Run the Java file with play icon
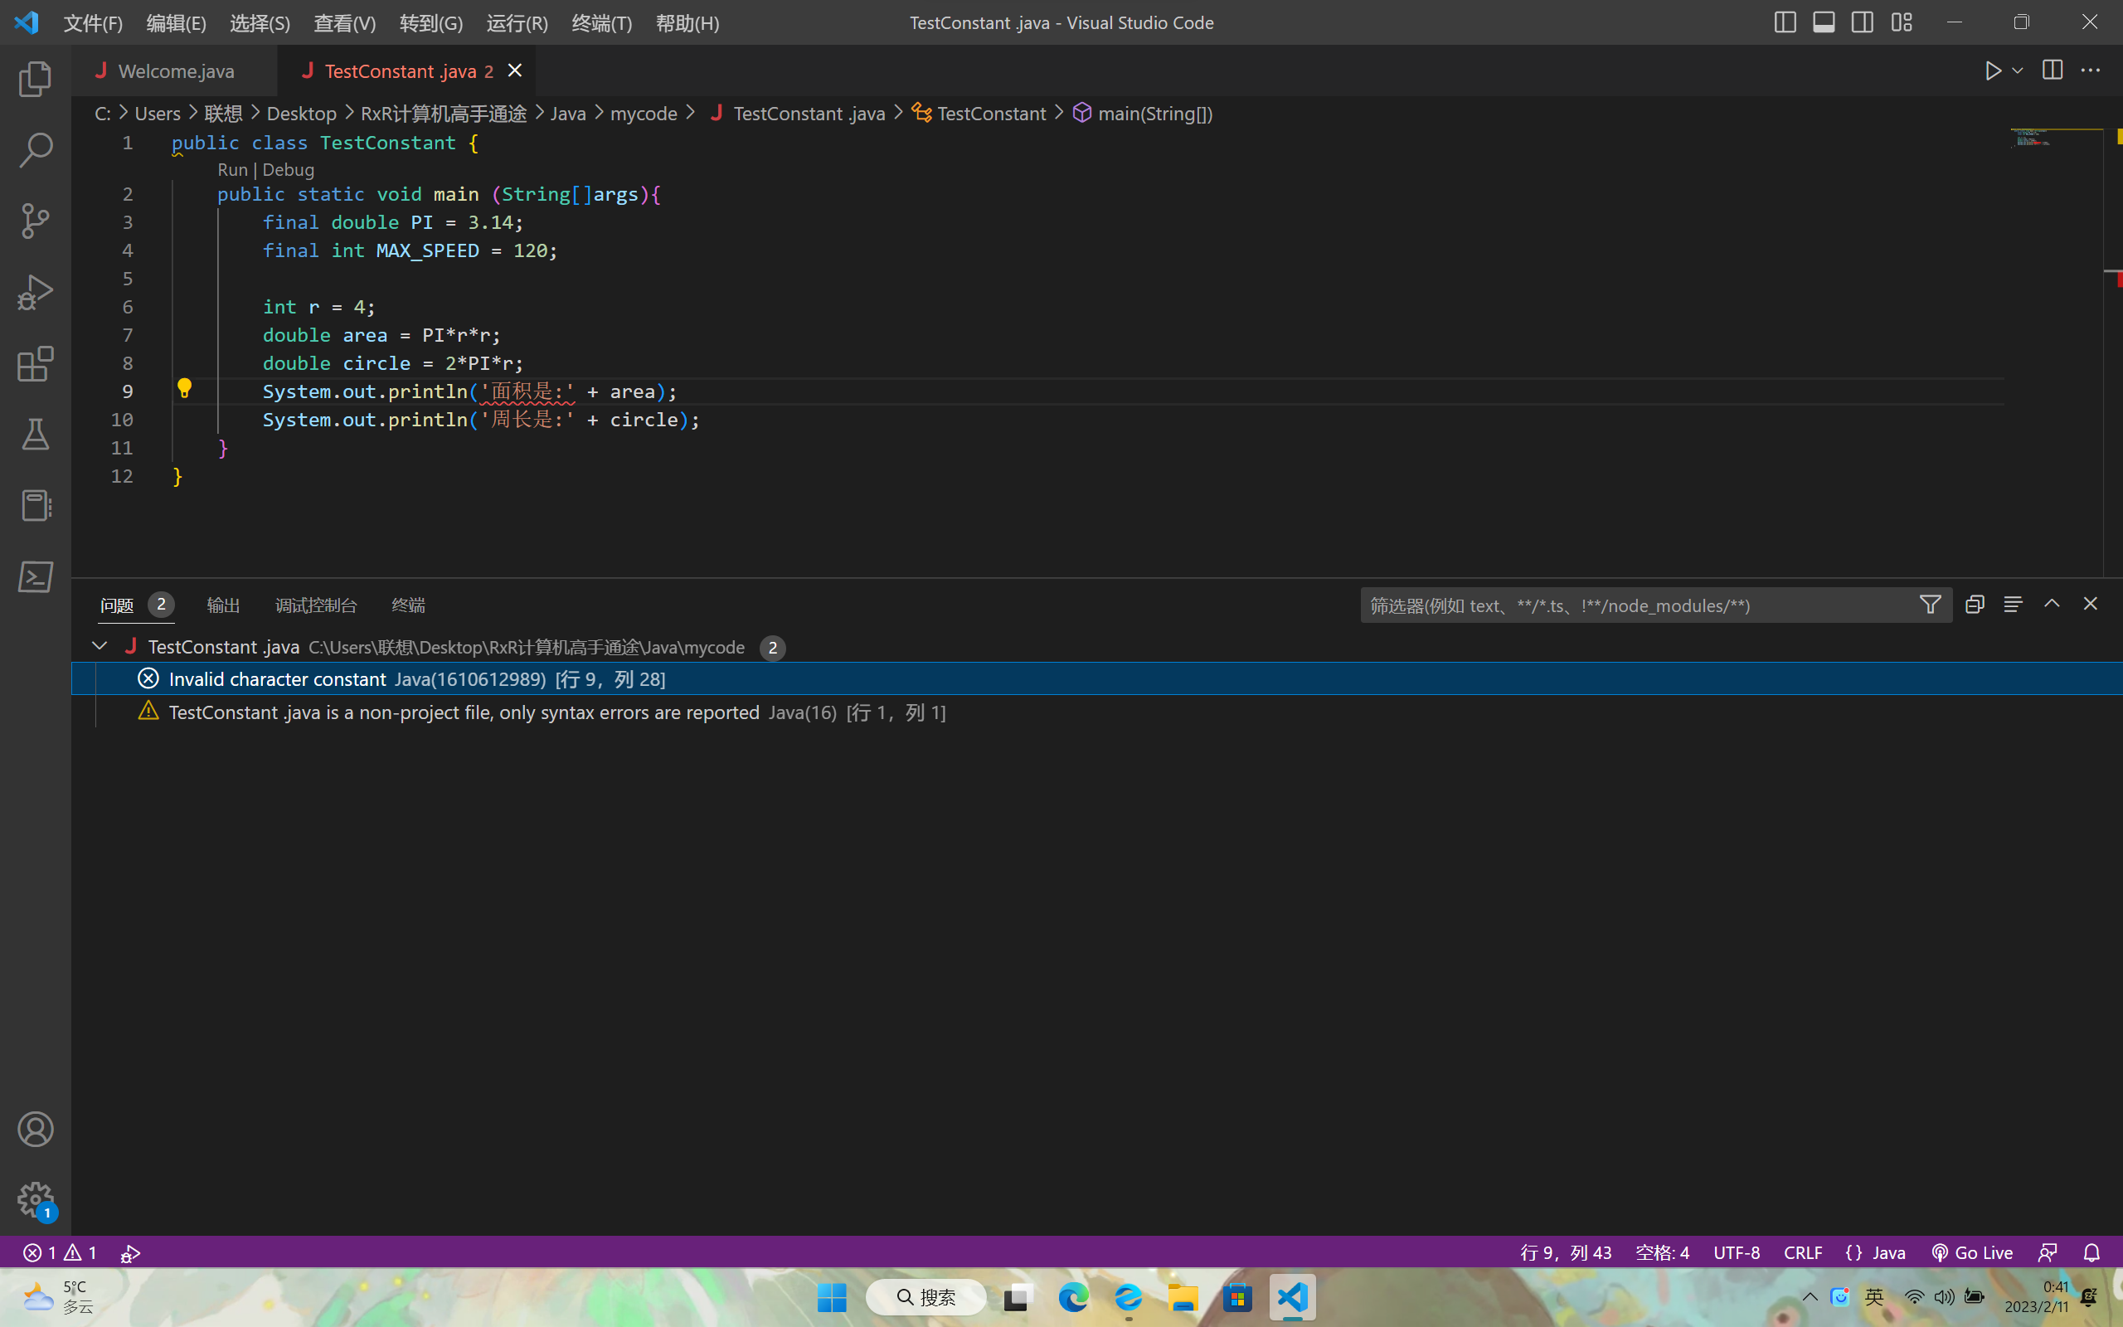 1992,70
